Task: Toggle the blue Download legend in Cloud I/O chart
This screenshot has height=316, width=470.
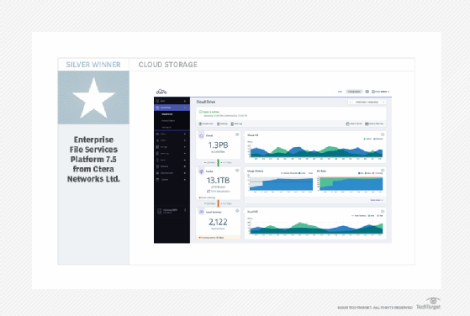Action: pyautogui.click(x=378, y=139)
